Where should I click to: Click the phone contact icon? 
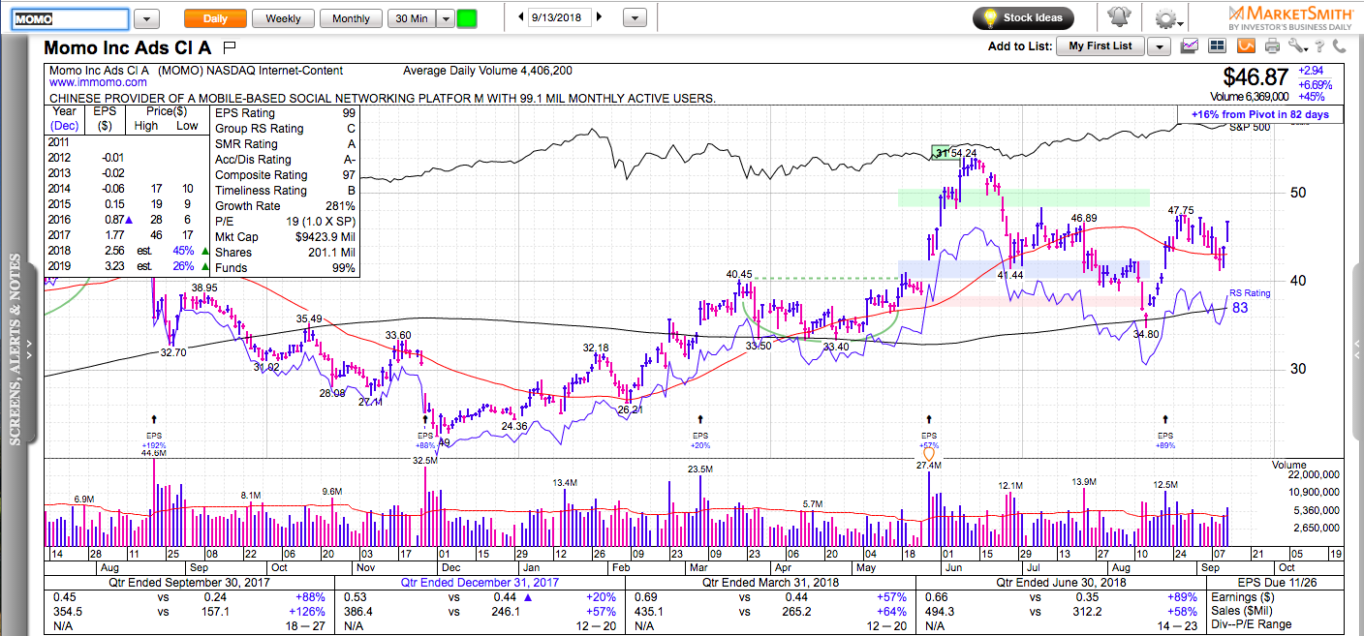point(1340,45)
